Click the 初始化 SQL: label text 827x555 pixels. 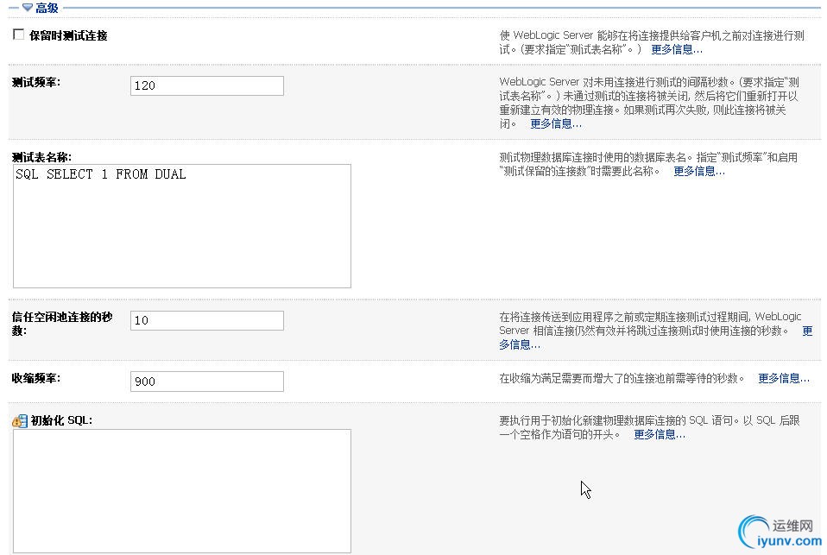[x=61, y=420]
